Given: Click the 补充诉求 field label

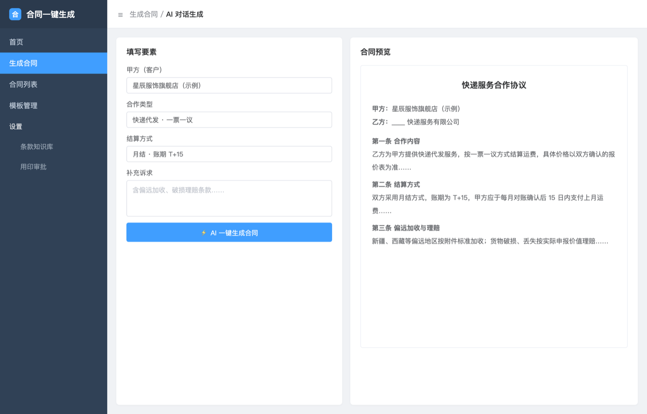Looking at the screenshot, I should point(140,173).
